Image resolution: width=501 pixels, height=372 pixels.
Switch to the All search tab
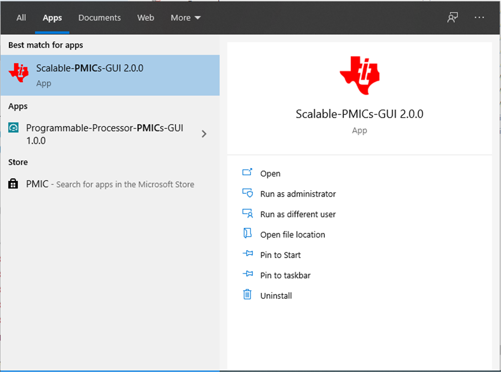[21, 18]
